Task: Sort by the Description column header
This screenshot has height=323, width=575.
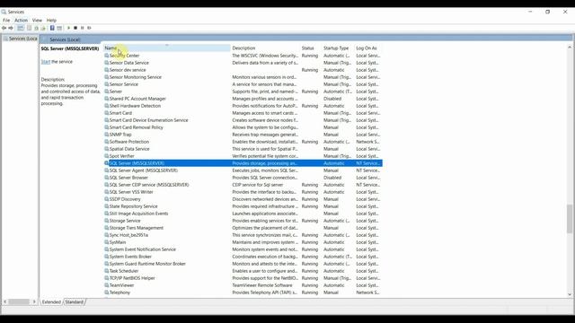Action: coord(265,48)
